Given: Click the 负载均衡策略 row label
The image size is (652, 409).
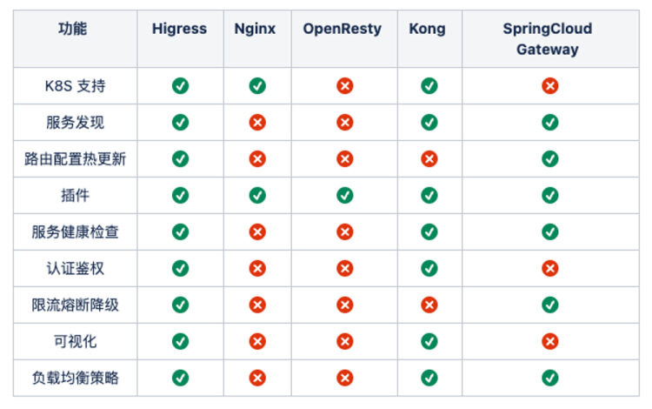Looking at the screenshot, I should coord(75,378).
